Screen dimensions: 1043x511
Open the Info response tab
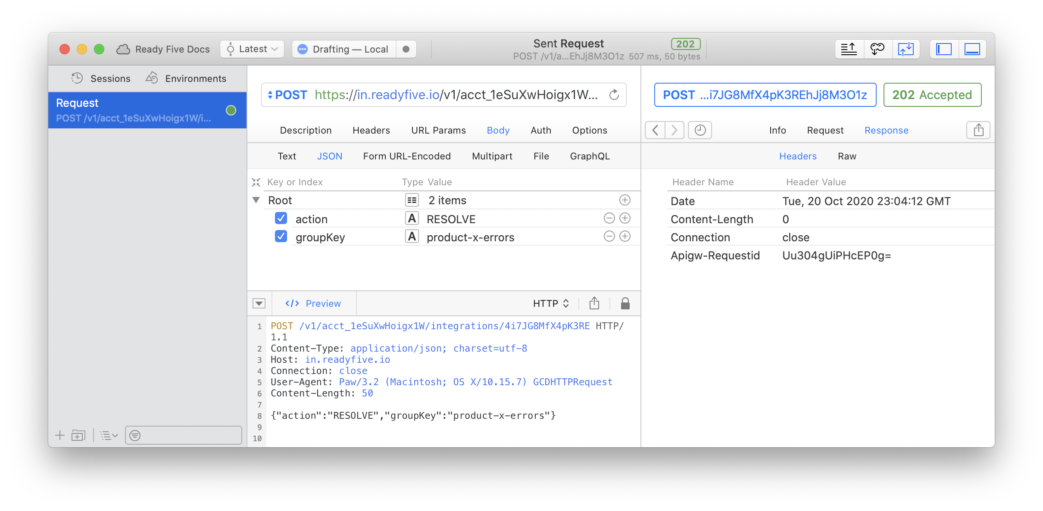[778, 130]
